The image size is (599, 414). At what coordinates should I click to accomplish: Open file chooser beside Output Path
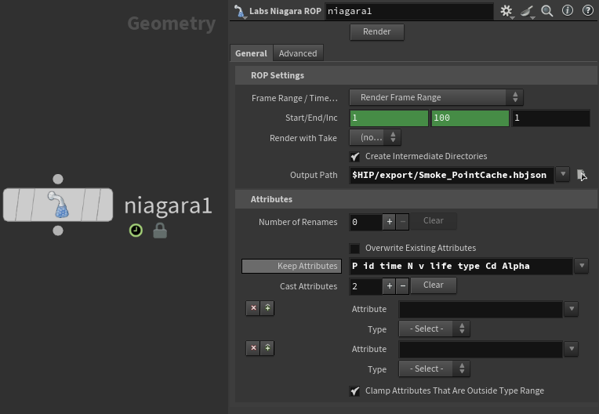pos(582,175)
